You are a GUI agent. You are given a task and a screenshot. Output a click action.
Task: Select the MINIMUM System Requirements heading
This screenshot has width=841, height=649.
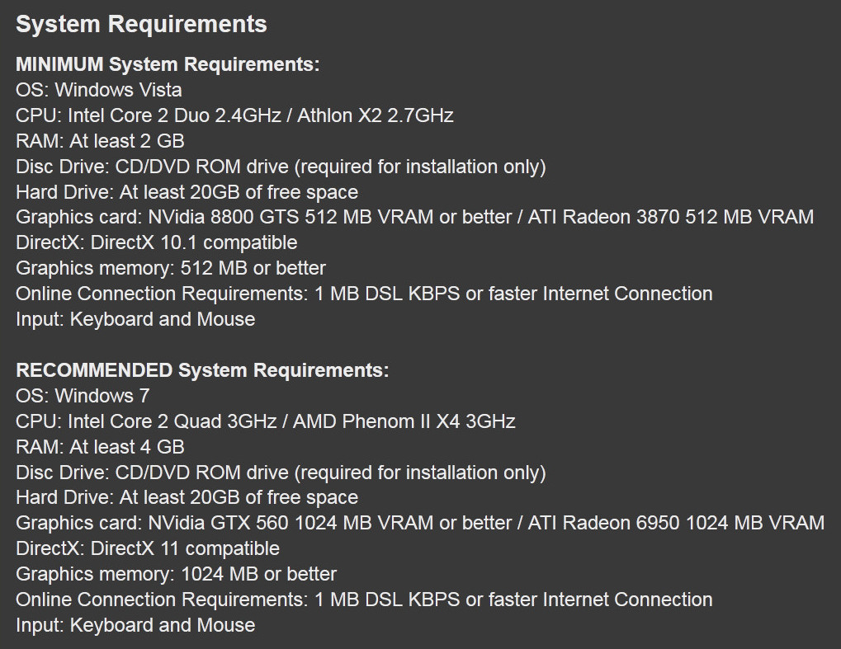click(x=168, y=64)
